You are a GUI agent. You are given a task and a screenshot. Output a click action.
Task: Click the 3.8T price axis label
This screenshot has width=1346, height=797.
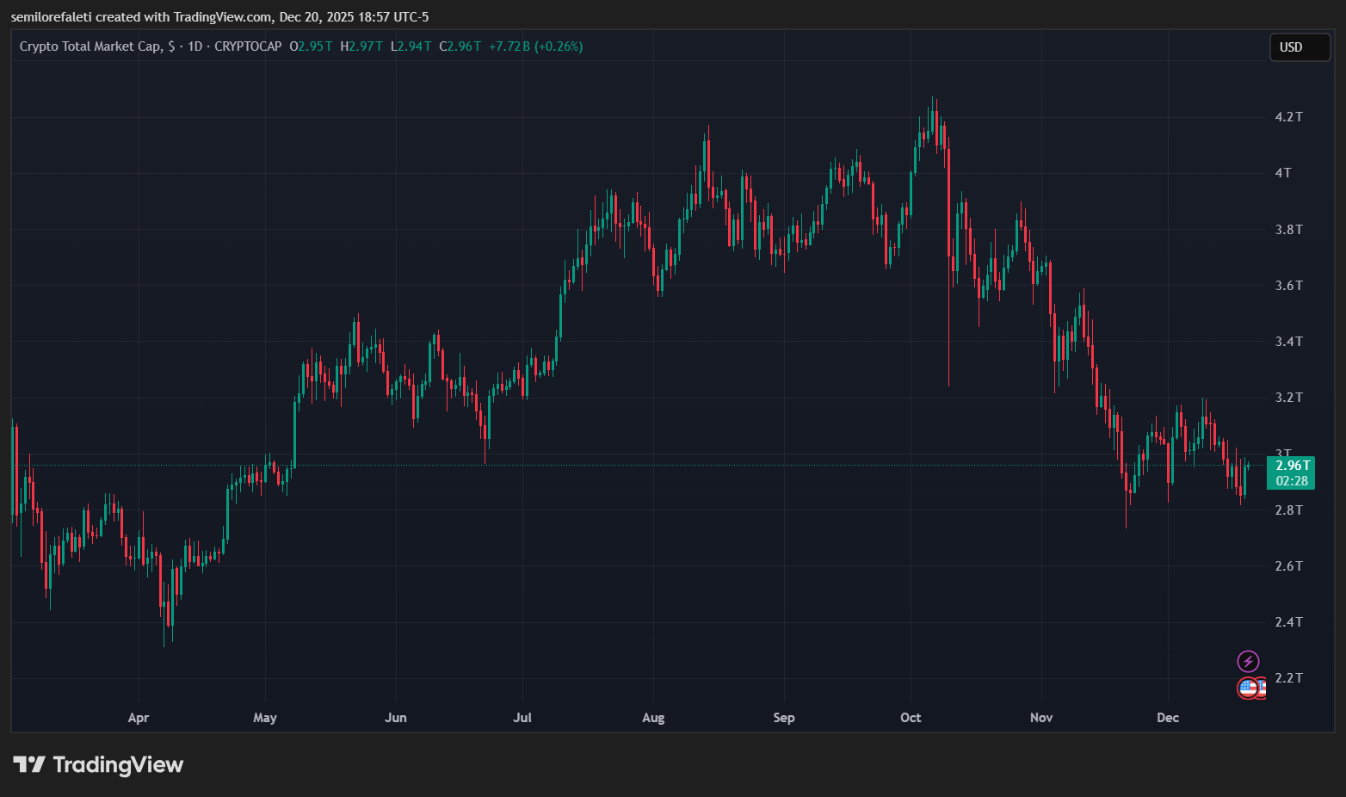tap(1289, 230)
